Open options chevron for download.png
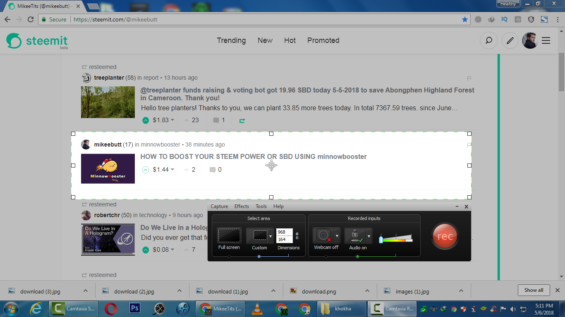565x317 pixels. pyautogui.click(x=367, y=291)
